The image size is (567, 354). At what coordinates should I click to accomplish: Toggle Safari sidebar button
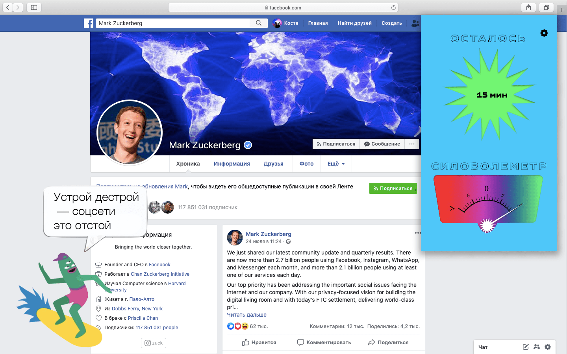point(34,7)
